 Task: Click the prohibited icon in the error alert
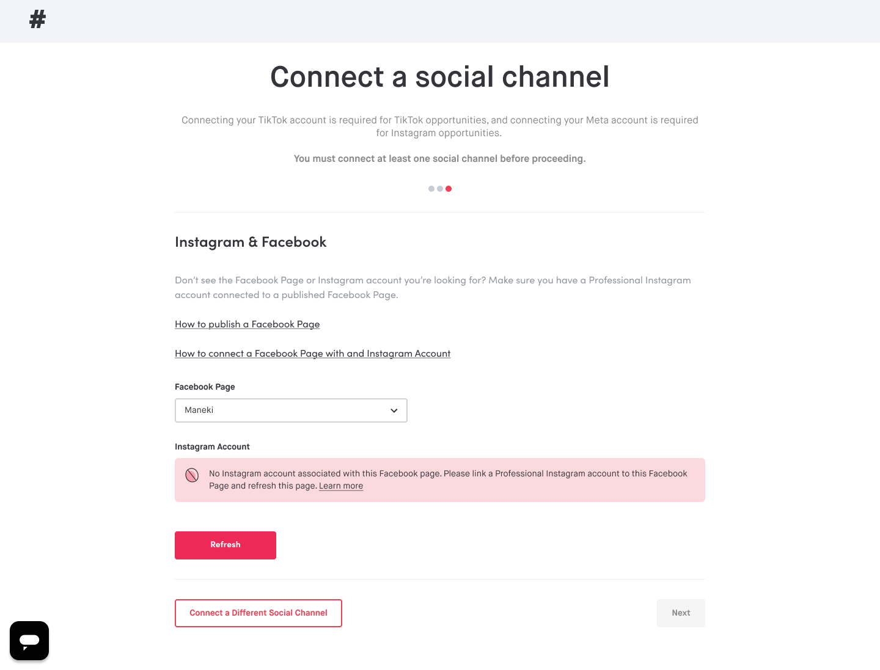(192, 475)
